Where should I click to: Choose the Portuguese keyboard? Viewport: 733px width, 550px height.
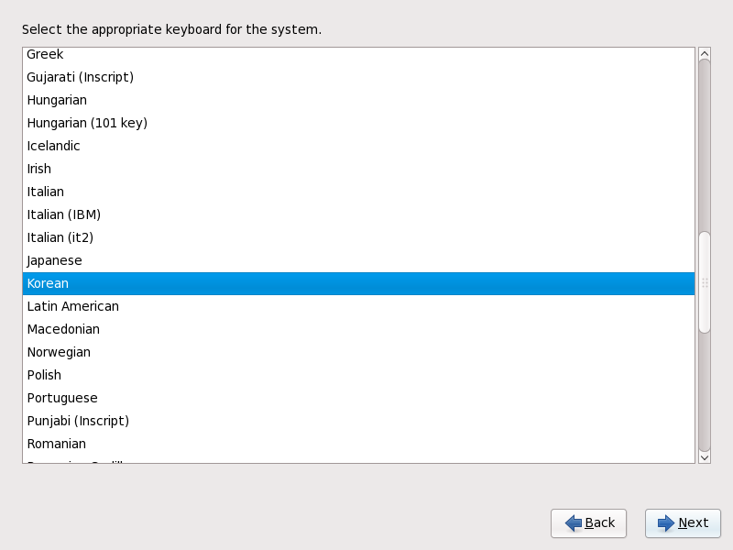(358, 398)
